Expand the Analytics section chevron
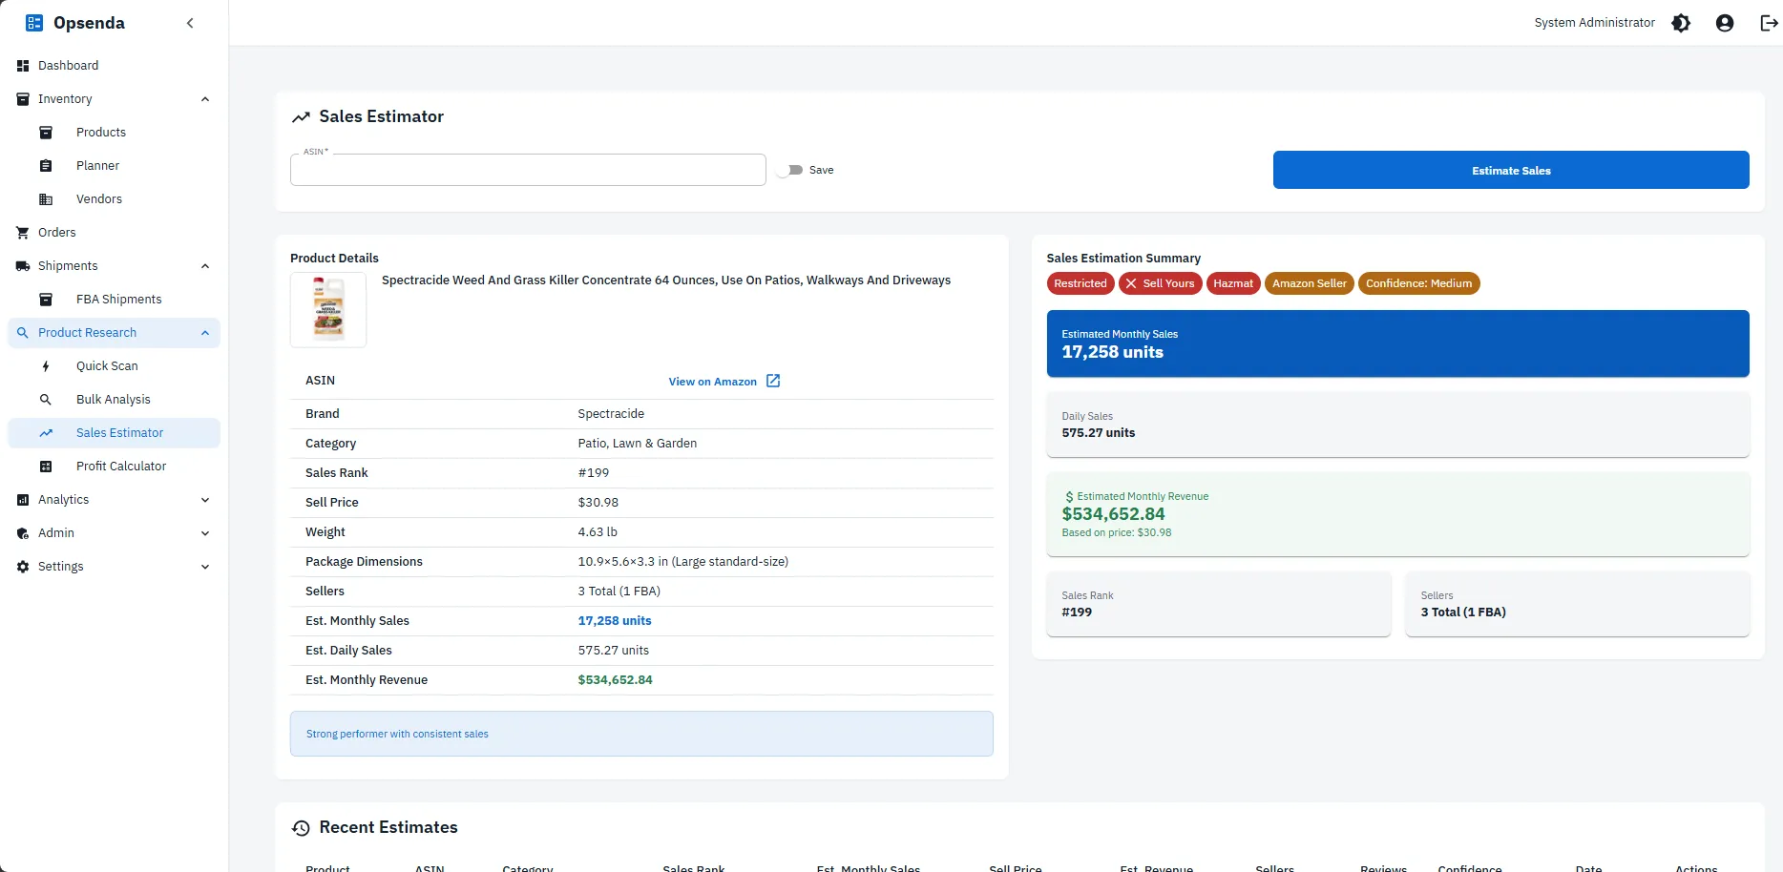This screenshot has height=872, width=1783. pos(205,500)
